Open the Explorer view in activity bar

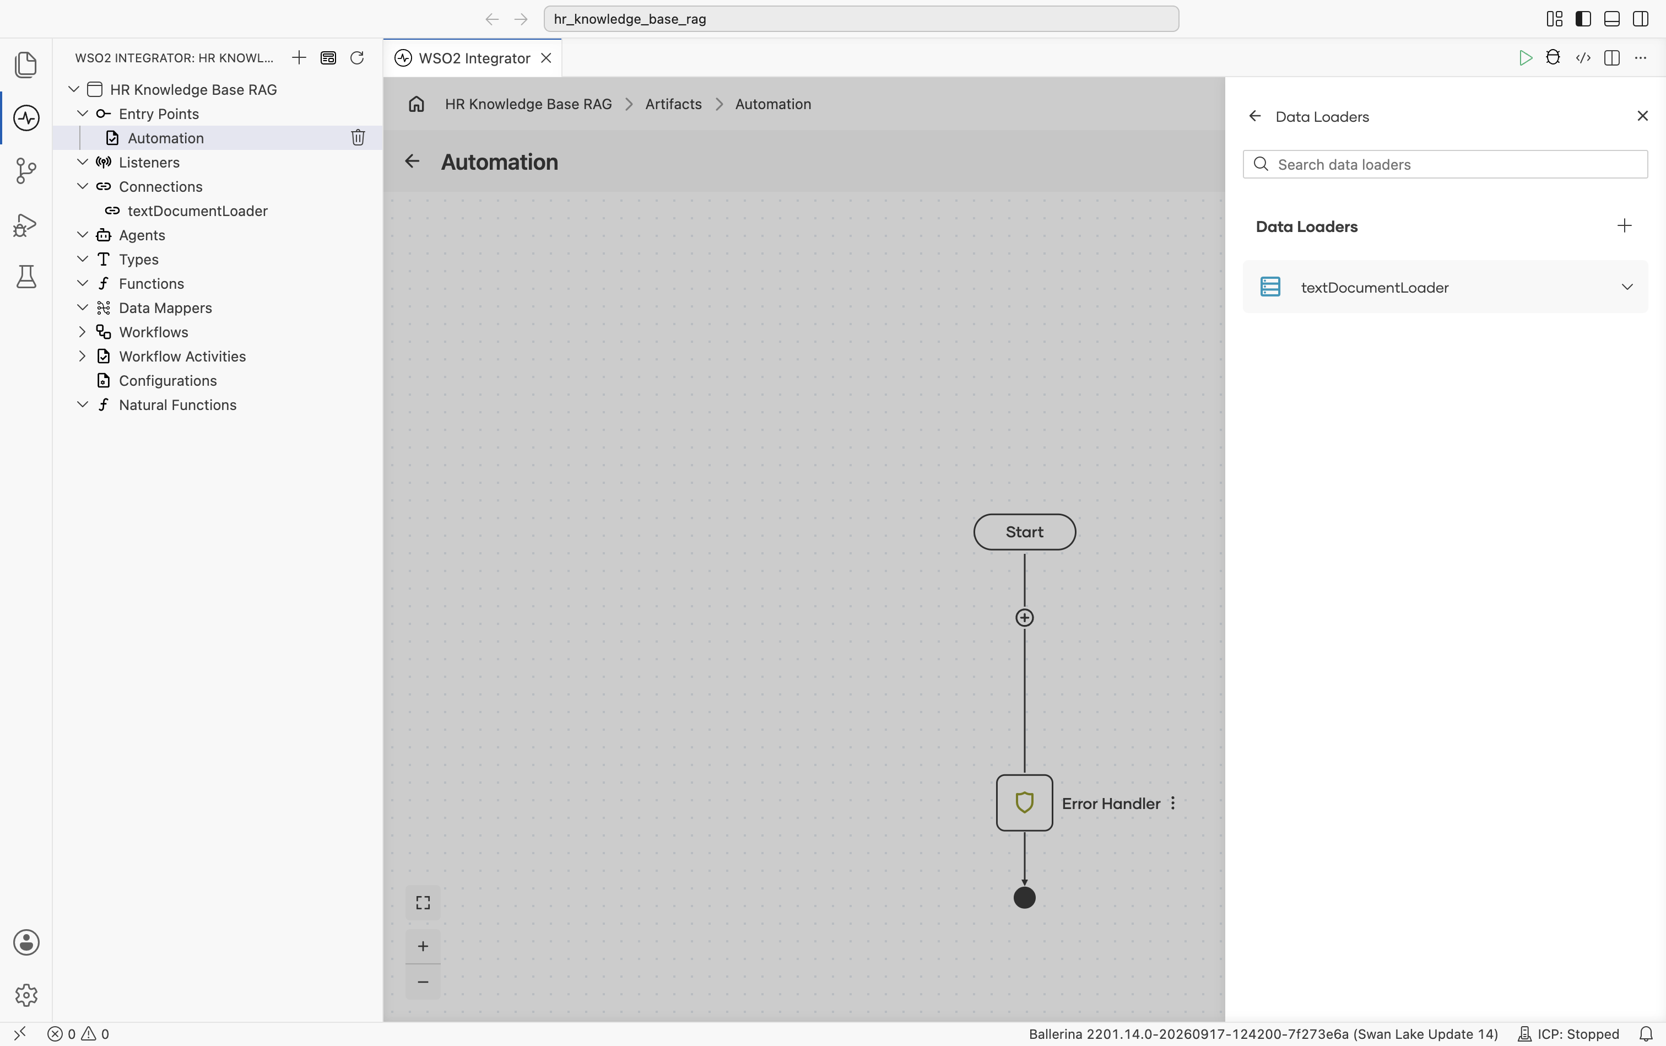[26, 64]
